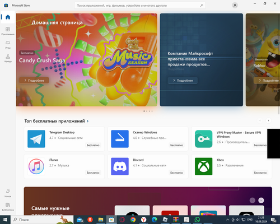Click next arrow in Самые нужные приложения banner

[x=261, y=200]
